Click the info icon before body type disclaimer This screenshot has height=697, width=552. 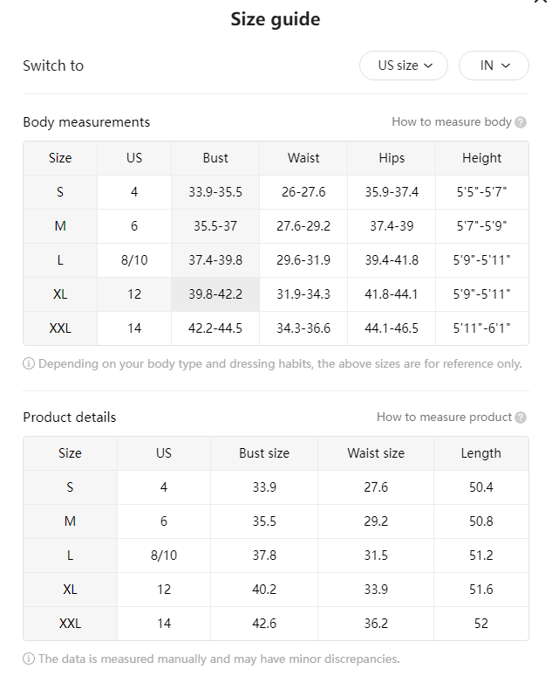(x=29, y=363)
